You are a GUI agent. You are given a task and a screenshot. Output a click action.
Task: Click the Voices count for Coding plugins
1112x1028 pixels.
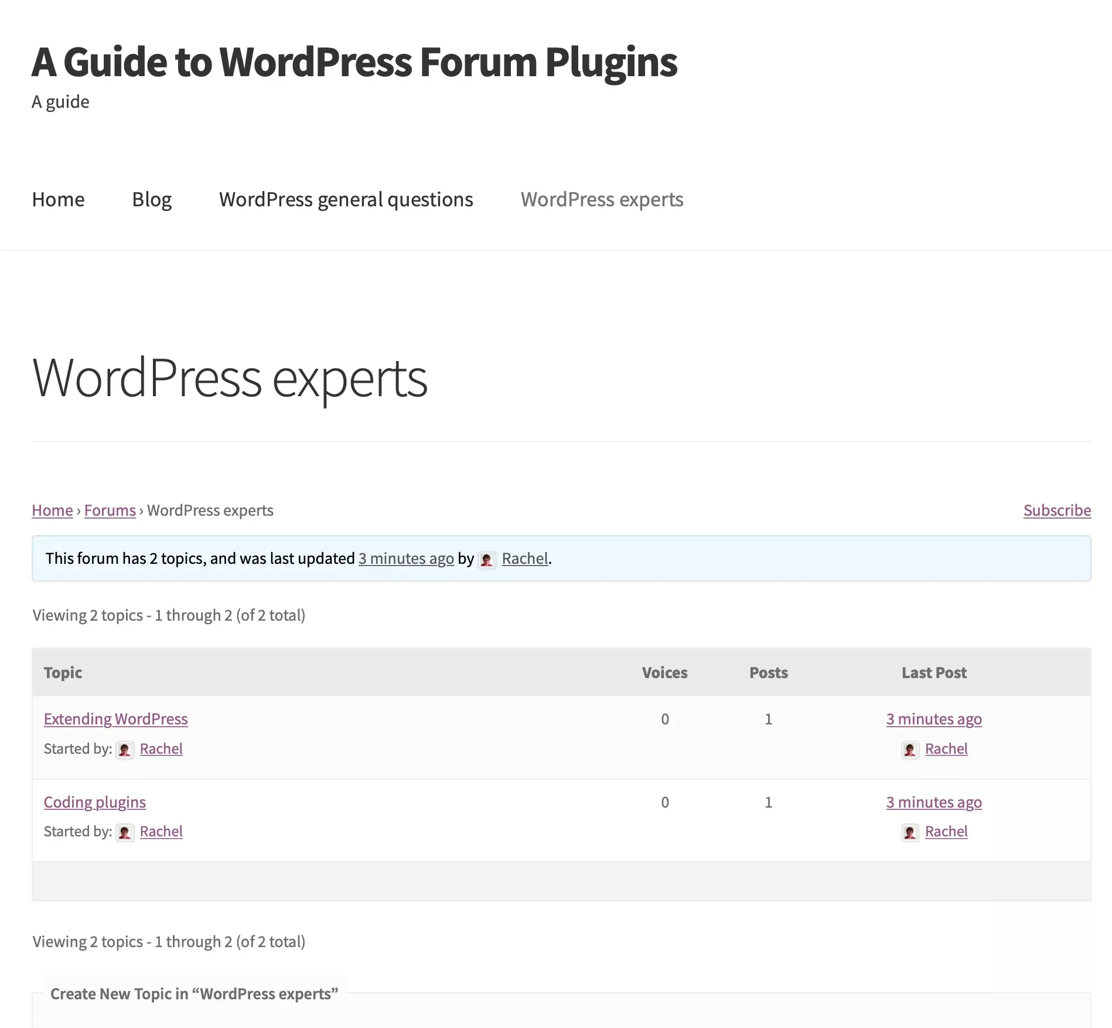coord(665,802)
